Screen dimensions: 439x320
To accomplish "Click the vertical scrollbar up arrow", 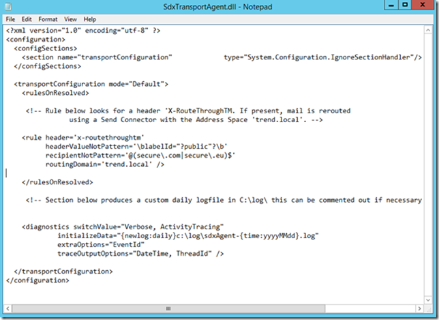I will (429, 30).
